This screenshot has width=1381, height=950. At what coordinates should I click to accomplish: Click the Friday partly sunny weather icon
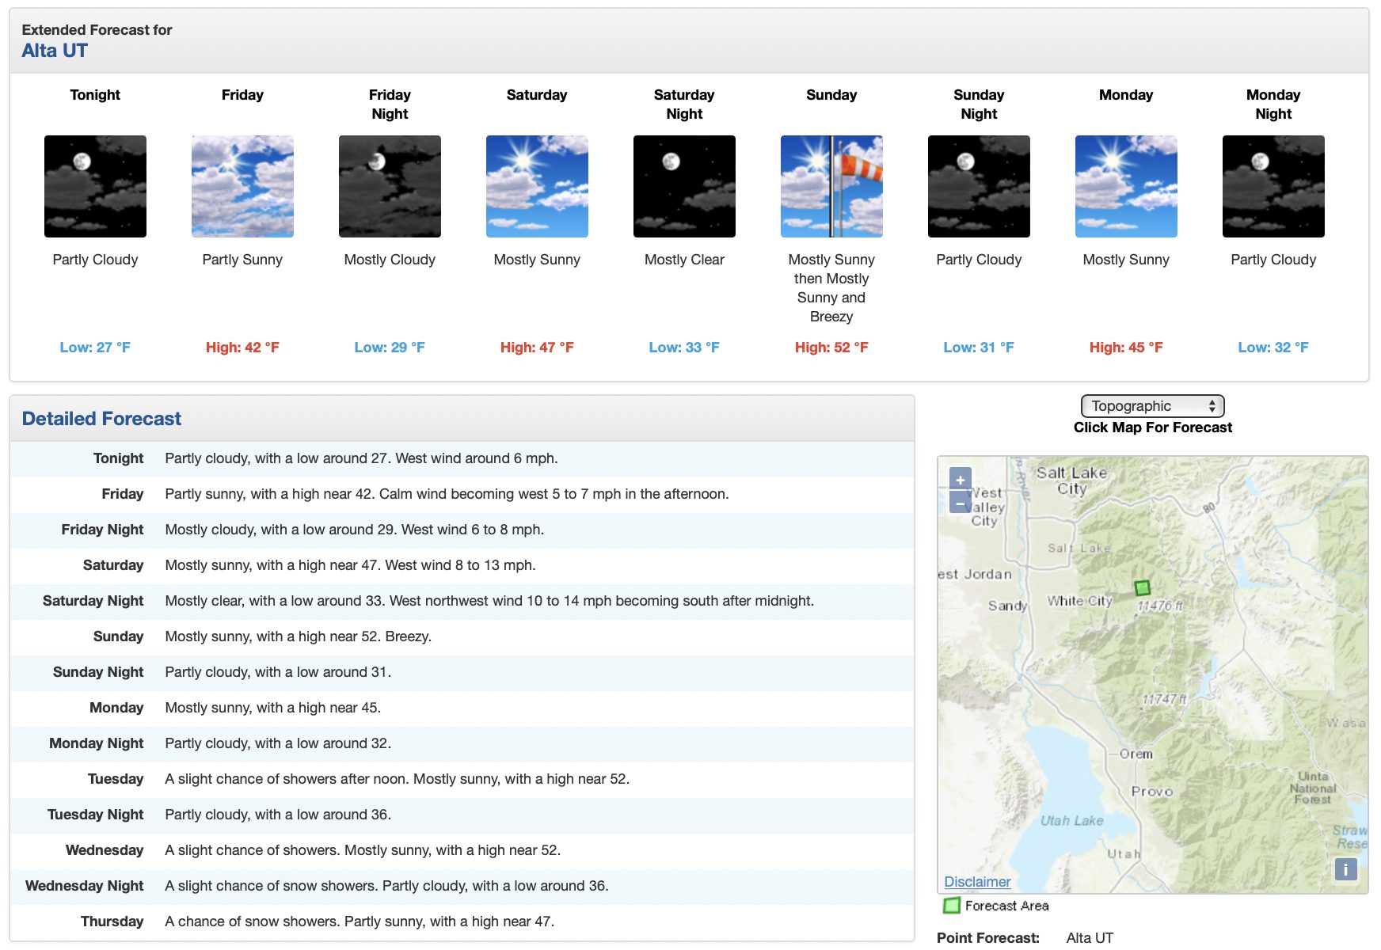(242, 186)
